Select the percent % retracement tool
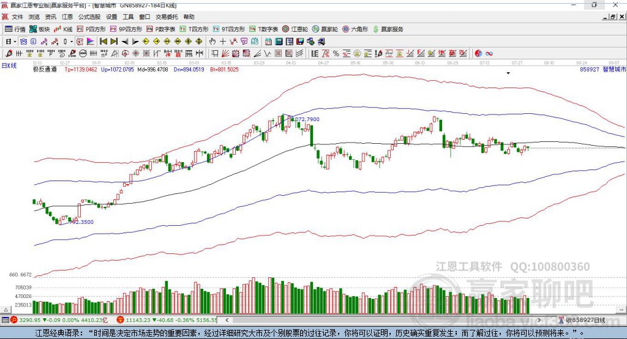This screenshot has height=339, width=627. [x=336, y=53]
